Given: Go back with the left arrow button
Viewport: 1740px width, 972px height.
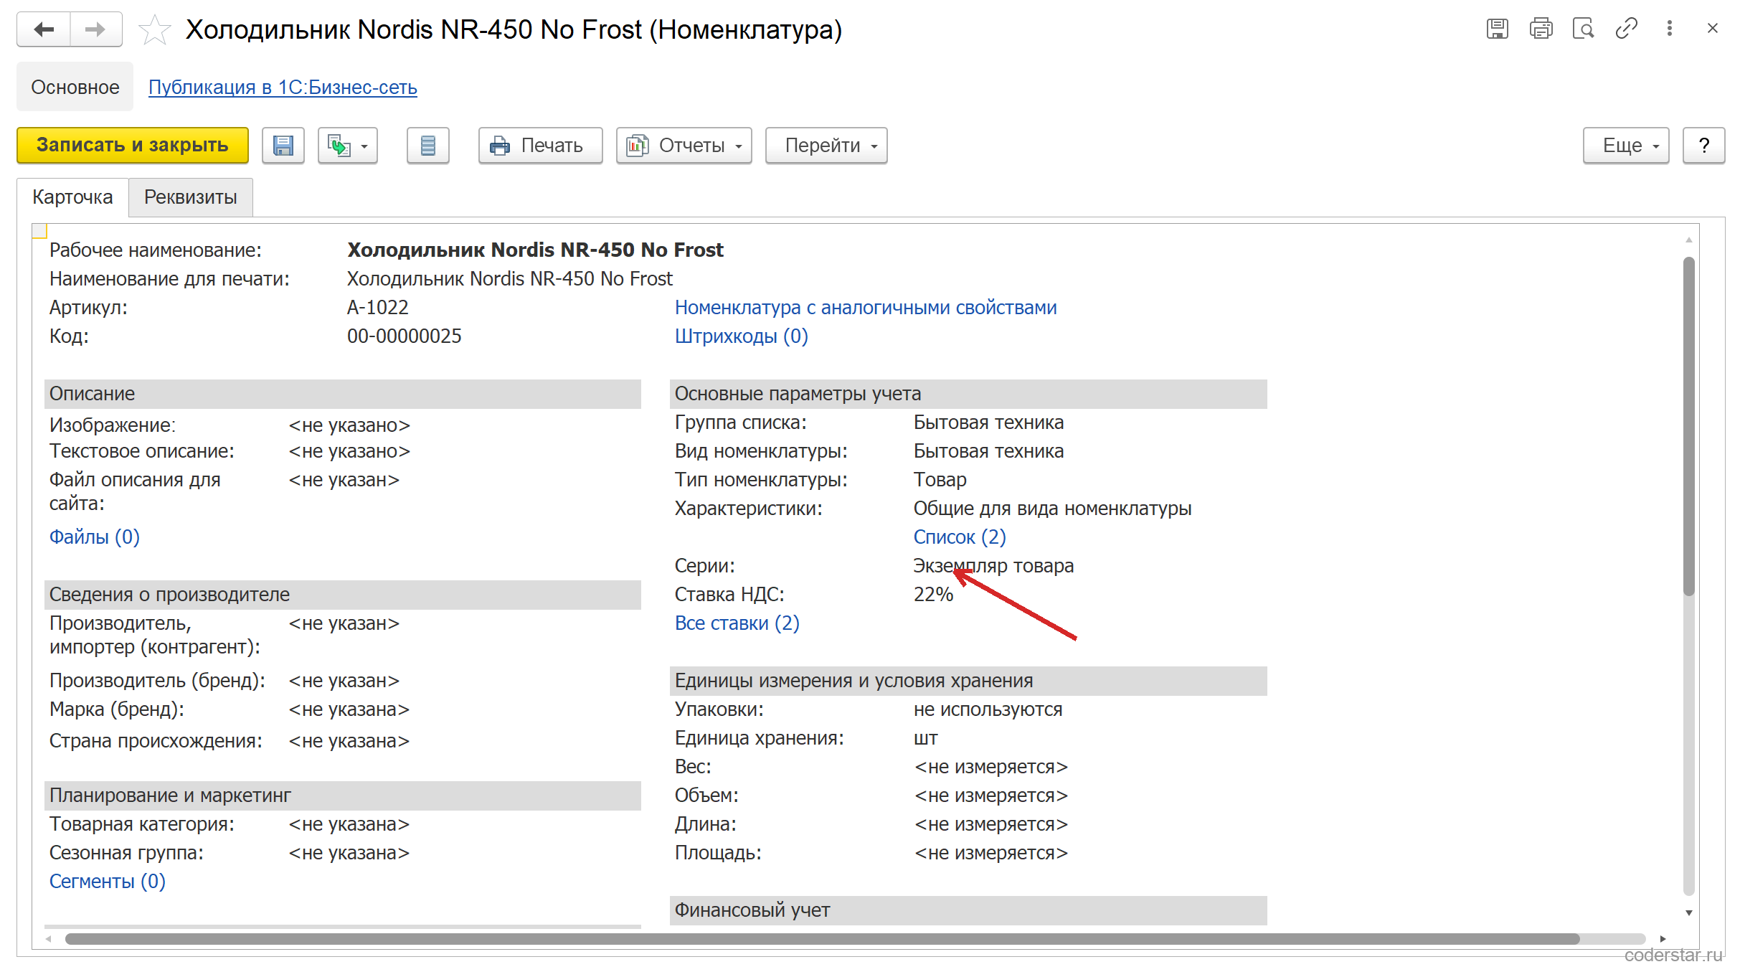Looking at the screenshot, I should [44, 29].
